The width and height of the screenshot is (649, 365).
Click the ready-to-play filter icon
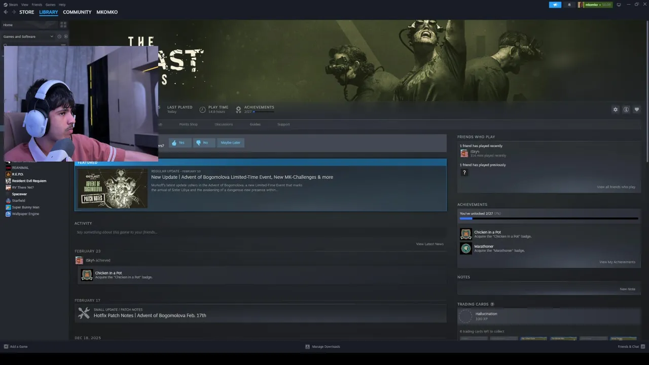(65, 36)
